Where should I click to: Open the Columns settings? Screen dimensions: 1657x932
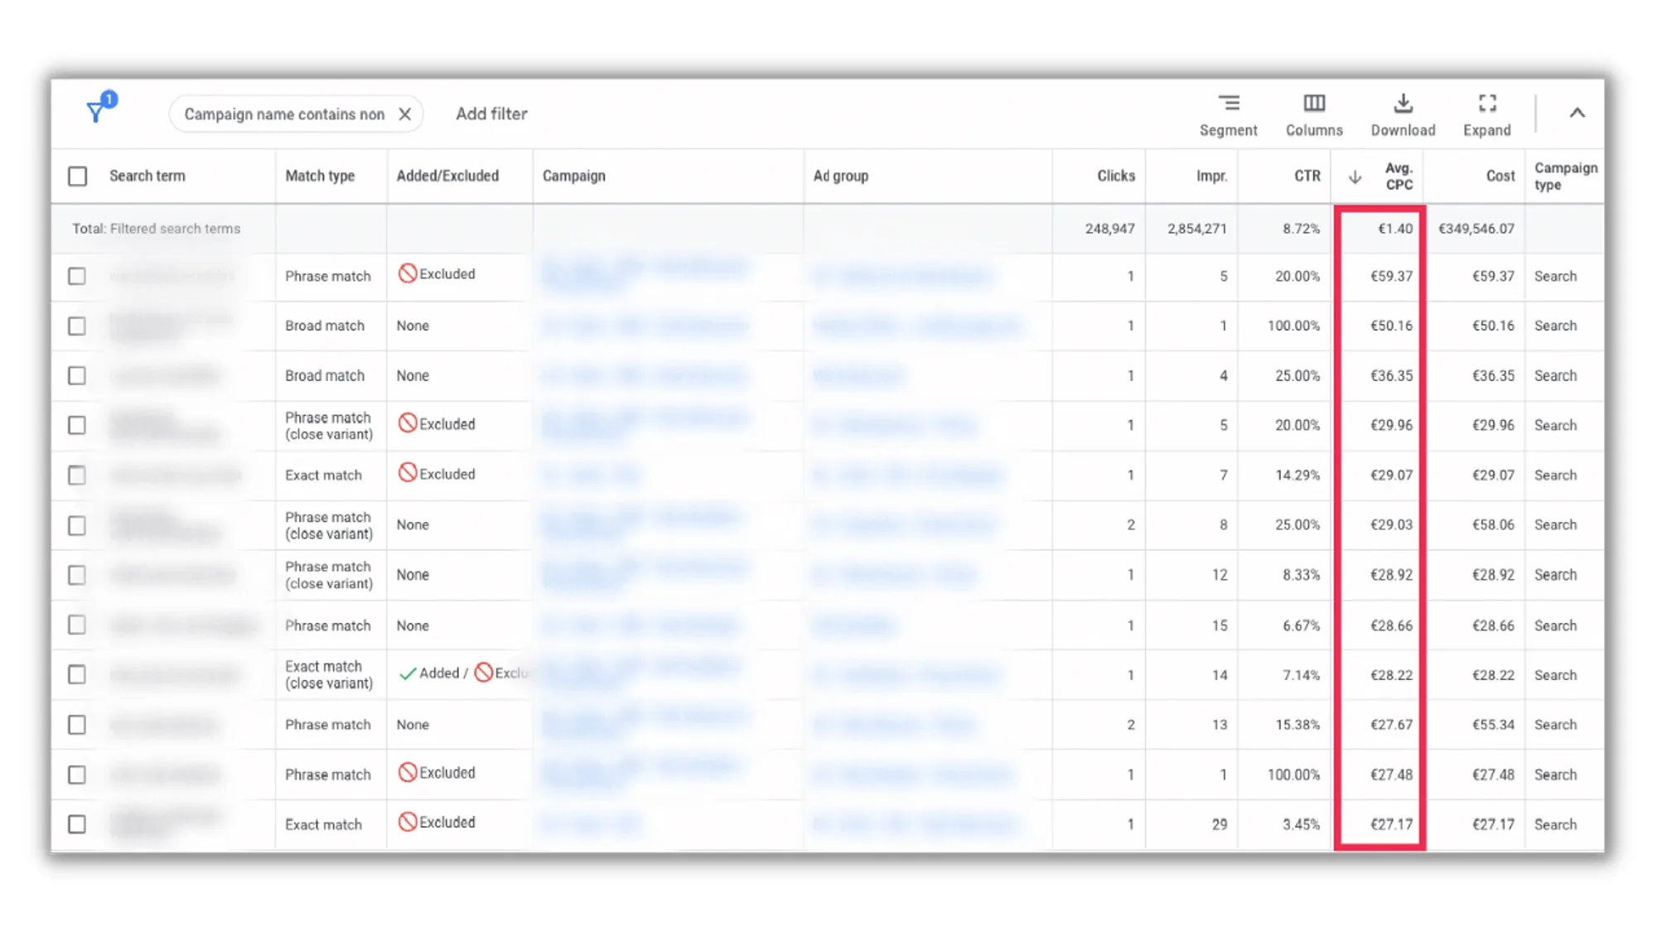[x=1314, y=114]
